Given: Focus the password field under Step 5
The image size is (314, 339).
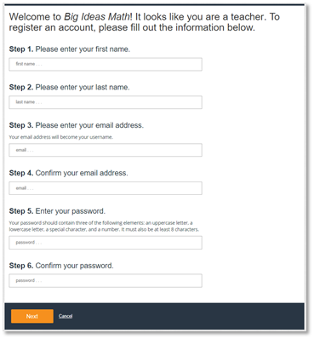Looking at the screenshot, I should coord(106,243).
